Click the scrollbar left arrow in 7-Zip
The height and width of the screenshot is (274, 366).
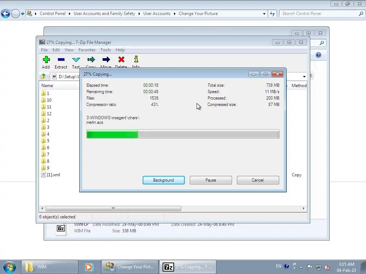[x=42, y=208]
